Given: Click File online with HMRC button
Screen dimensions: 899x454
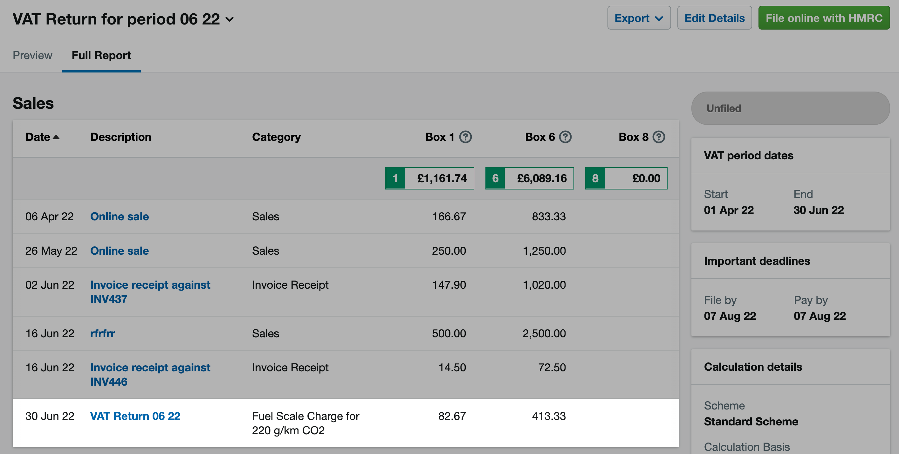Looking at the screenshot, I should [x=824, y=18].
